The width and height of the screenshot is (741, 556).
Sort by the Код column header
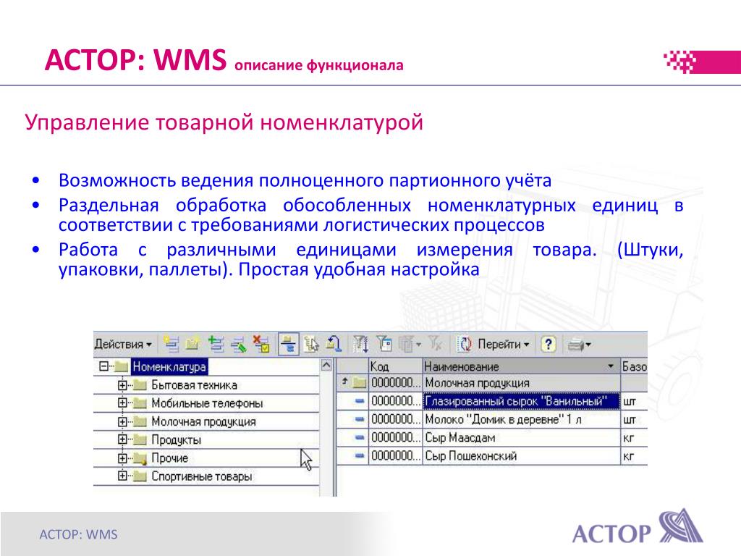click(x=395, y=366)
